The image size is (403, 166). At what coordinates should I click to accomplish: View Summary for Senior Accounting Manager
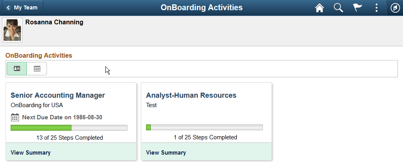30,153
